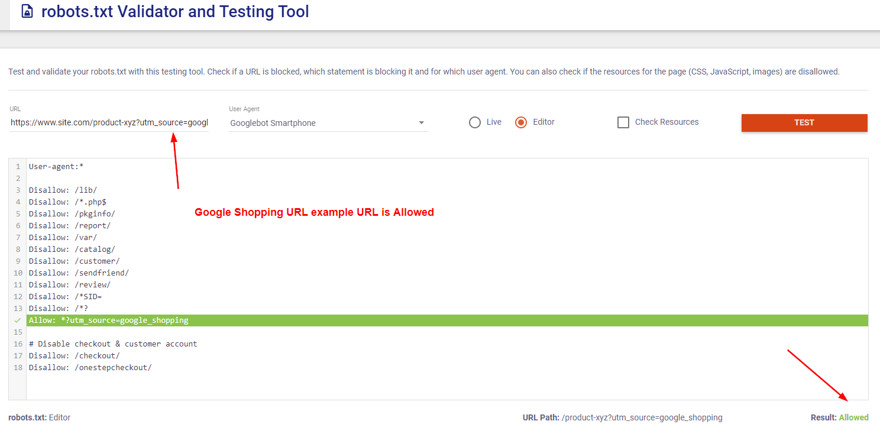Switch to the Editor mode label
The width and height of the screenshot is (880, 434).
[x=543, y=122]
